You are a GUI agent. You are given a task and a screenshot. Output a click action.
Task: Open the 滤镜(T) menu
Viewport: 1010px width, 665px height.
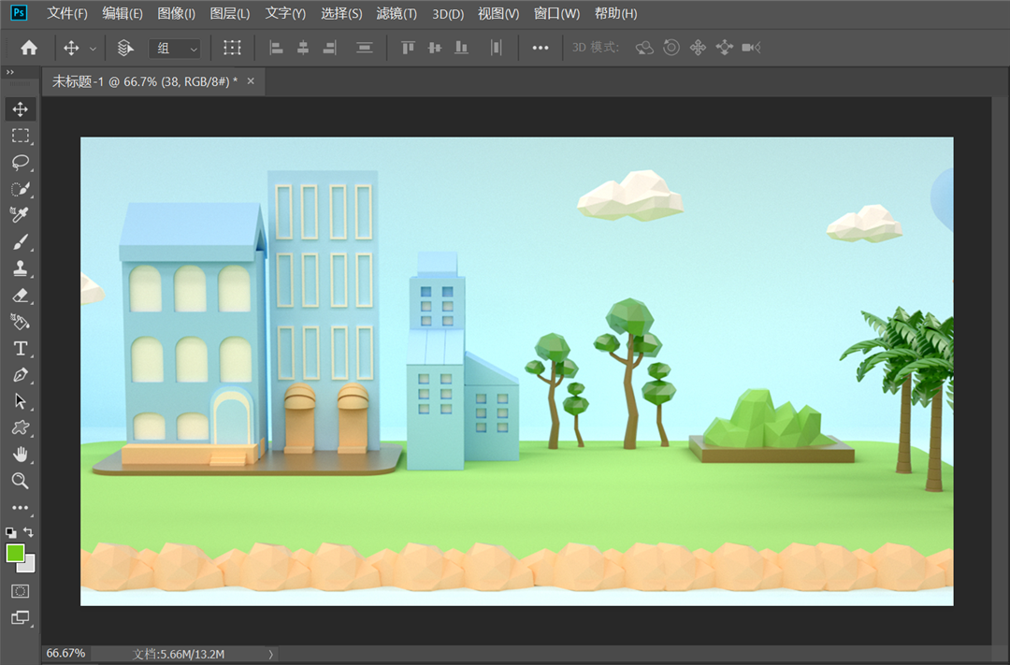(x=397, y=14)
